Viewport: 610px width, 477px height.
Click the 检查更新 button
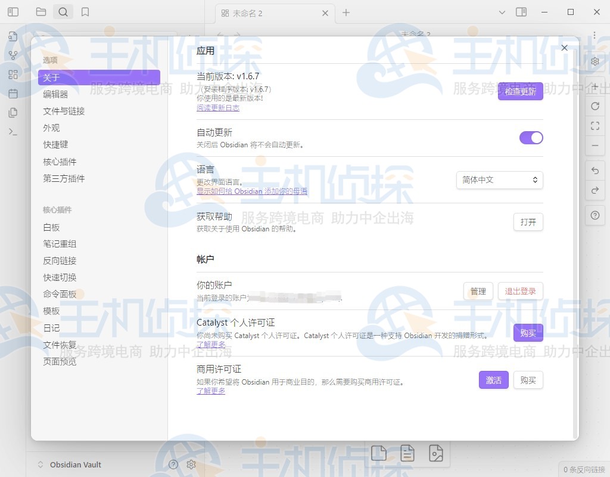tap(520, 91)
